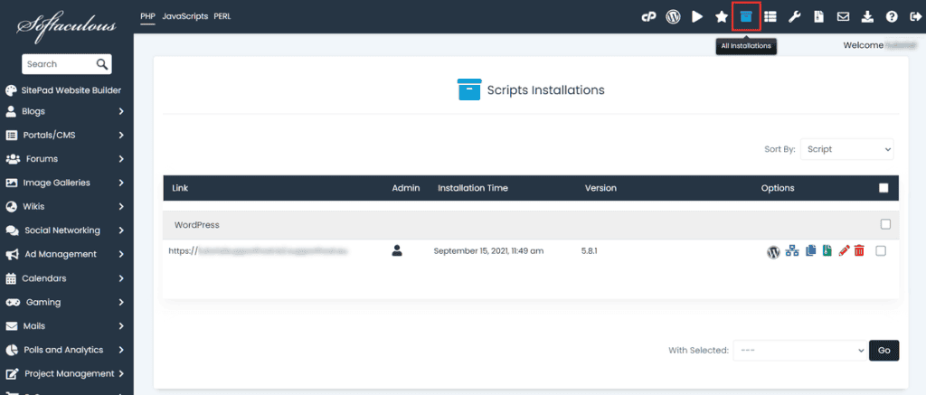Open the wrench settings icon
The image size is (926, 395).
(x=794, y=16)
